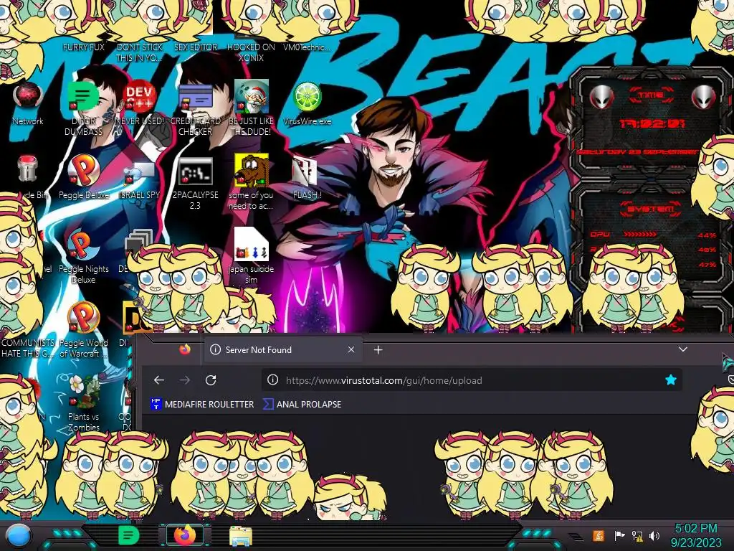Click the red digital clock time readout
The height and width of the screenshot is (551, 734).
tap(652, 123)
